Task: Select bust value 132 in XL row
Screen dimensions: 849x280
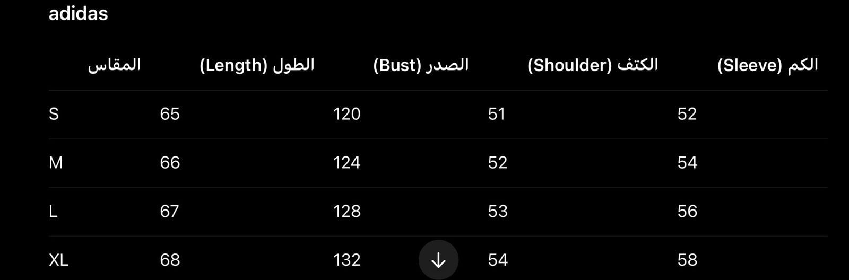Action: tap(347, 260)
